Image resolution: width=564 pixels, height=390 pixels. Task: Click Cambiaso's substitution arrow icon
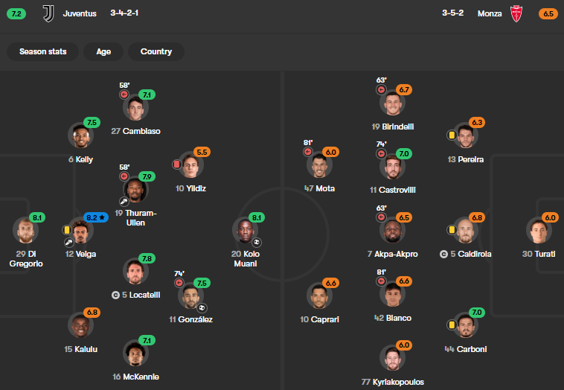pyautogui.click(x=124, y=95)
